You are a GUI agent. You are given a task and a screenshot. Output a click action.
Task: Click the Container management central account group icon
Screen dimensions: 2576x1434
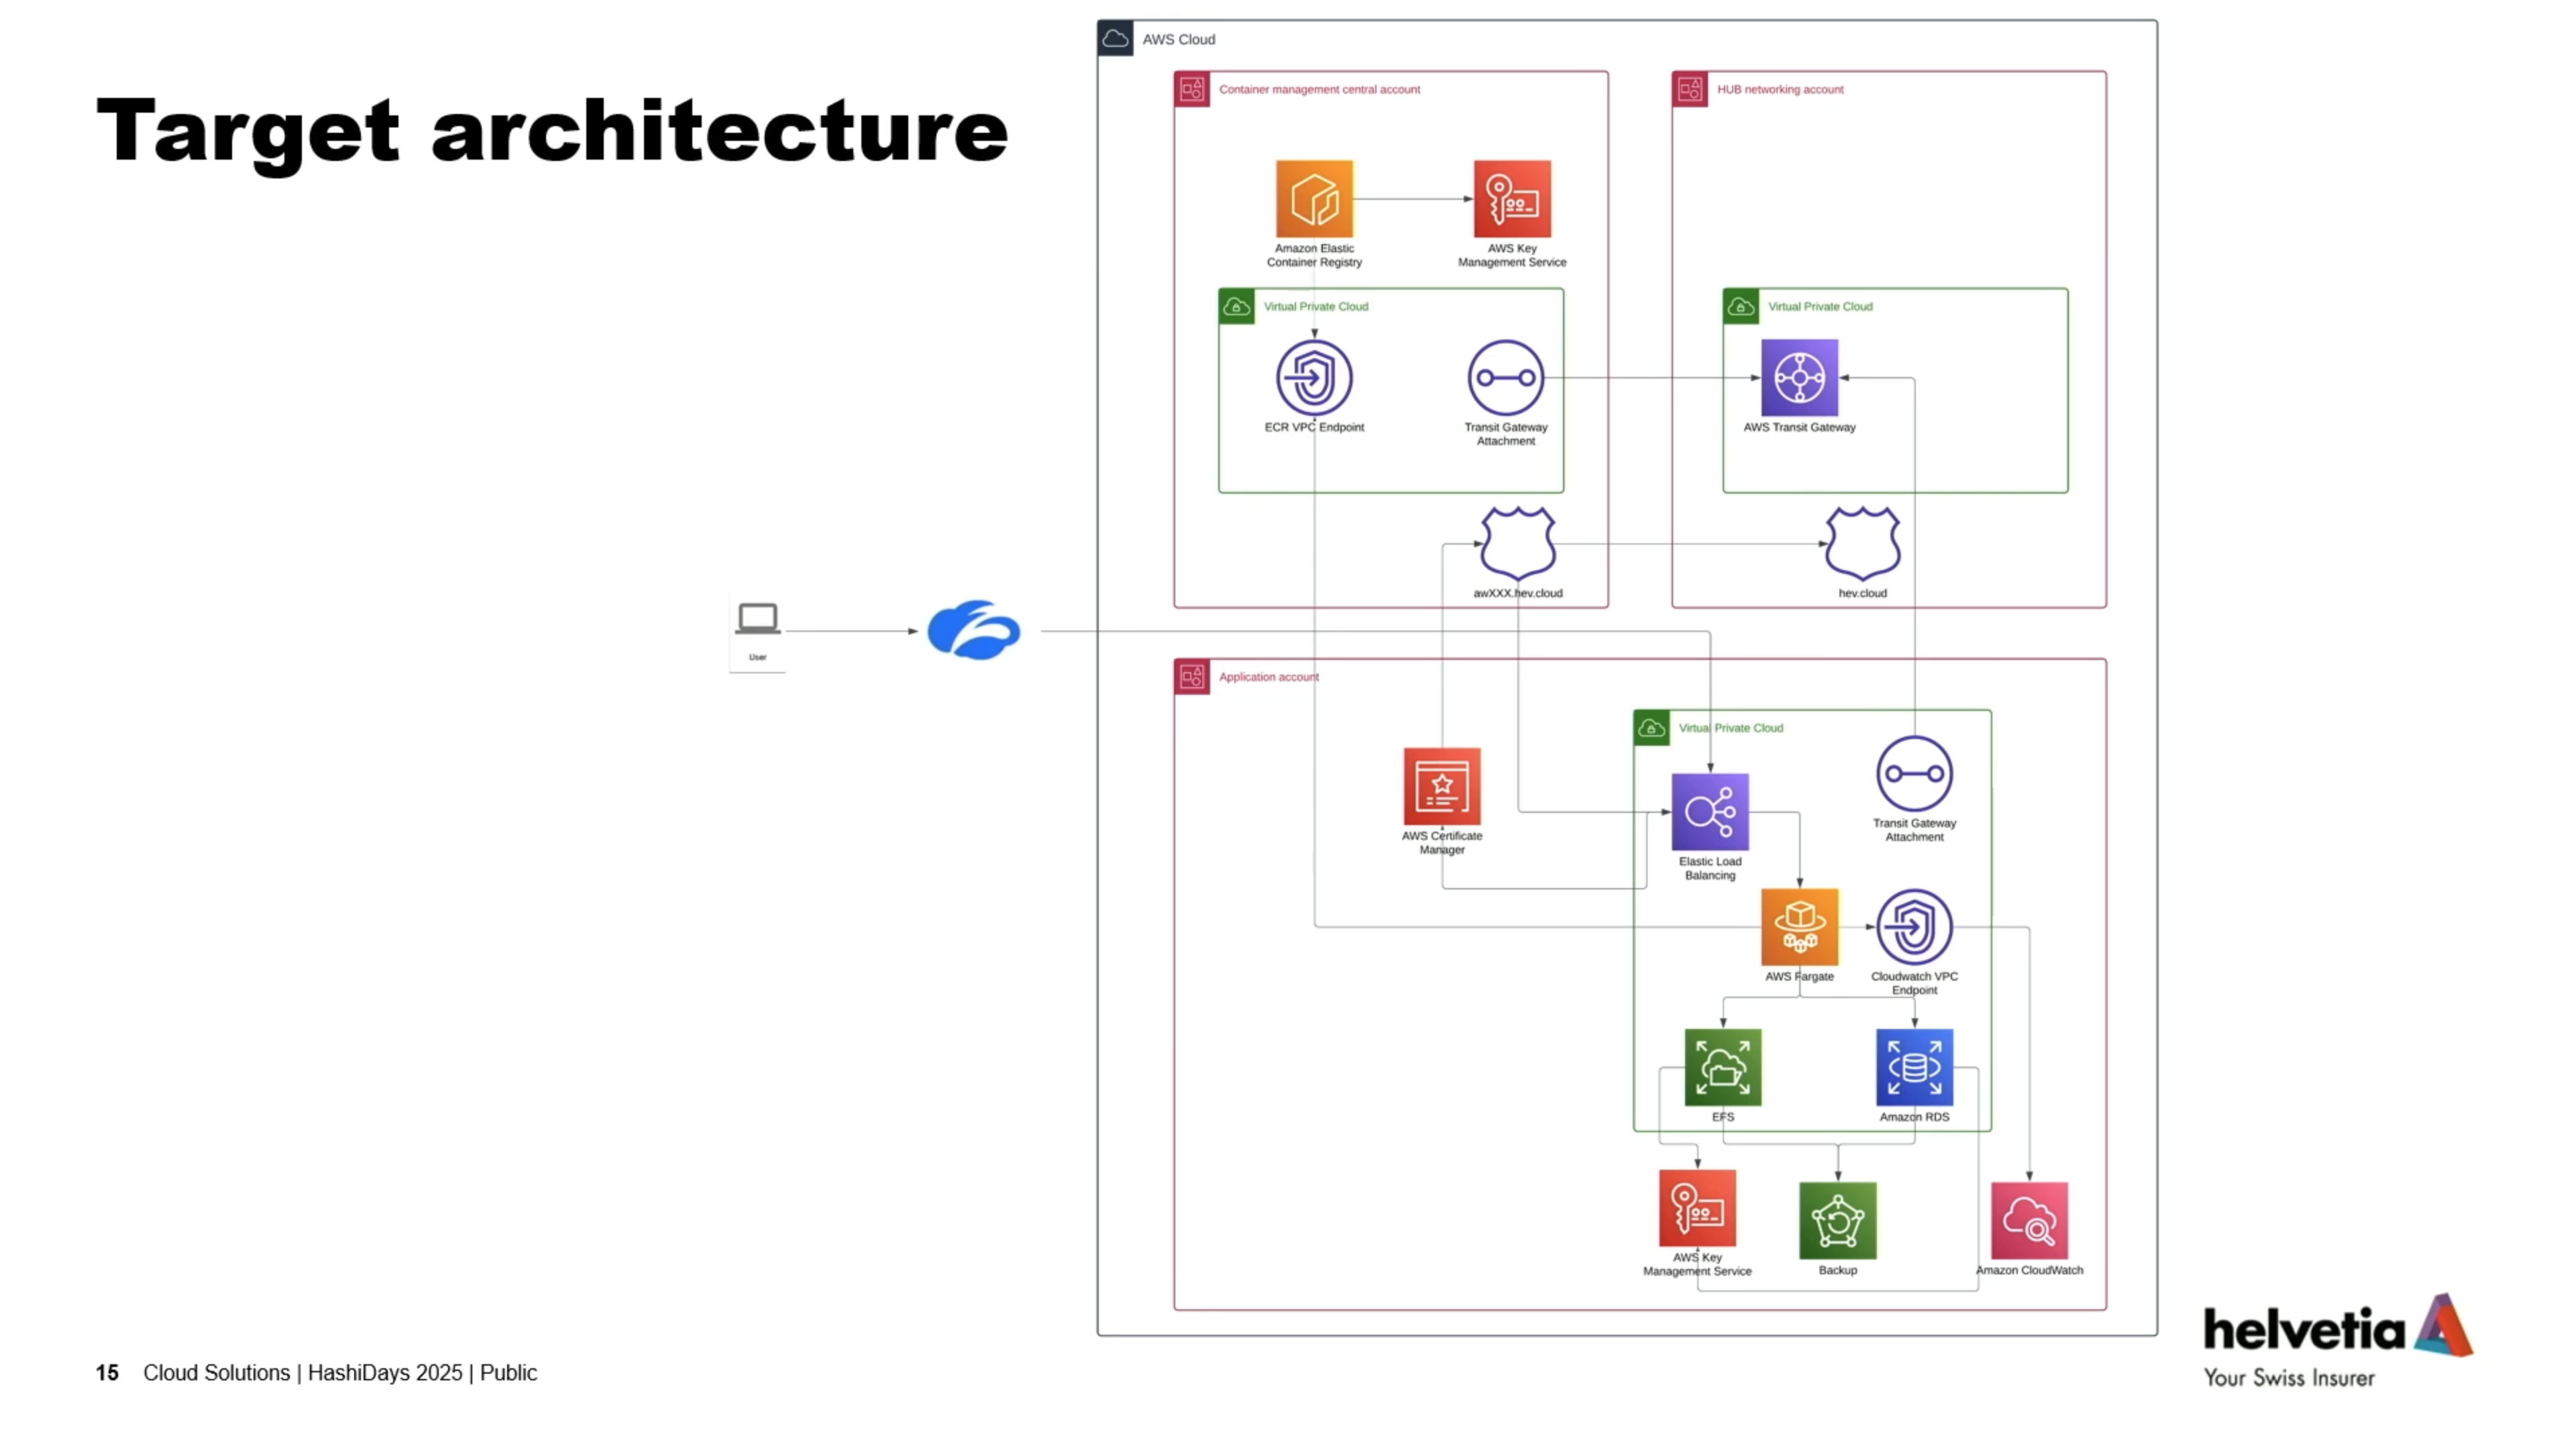coord(1192,89)
